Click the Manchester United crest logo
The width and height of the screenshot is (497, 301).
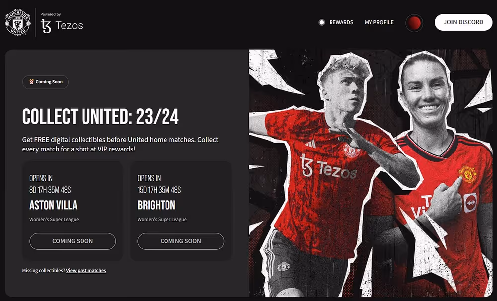pos(18,22)
